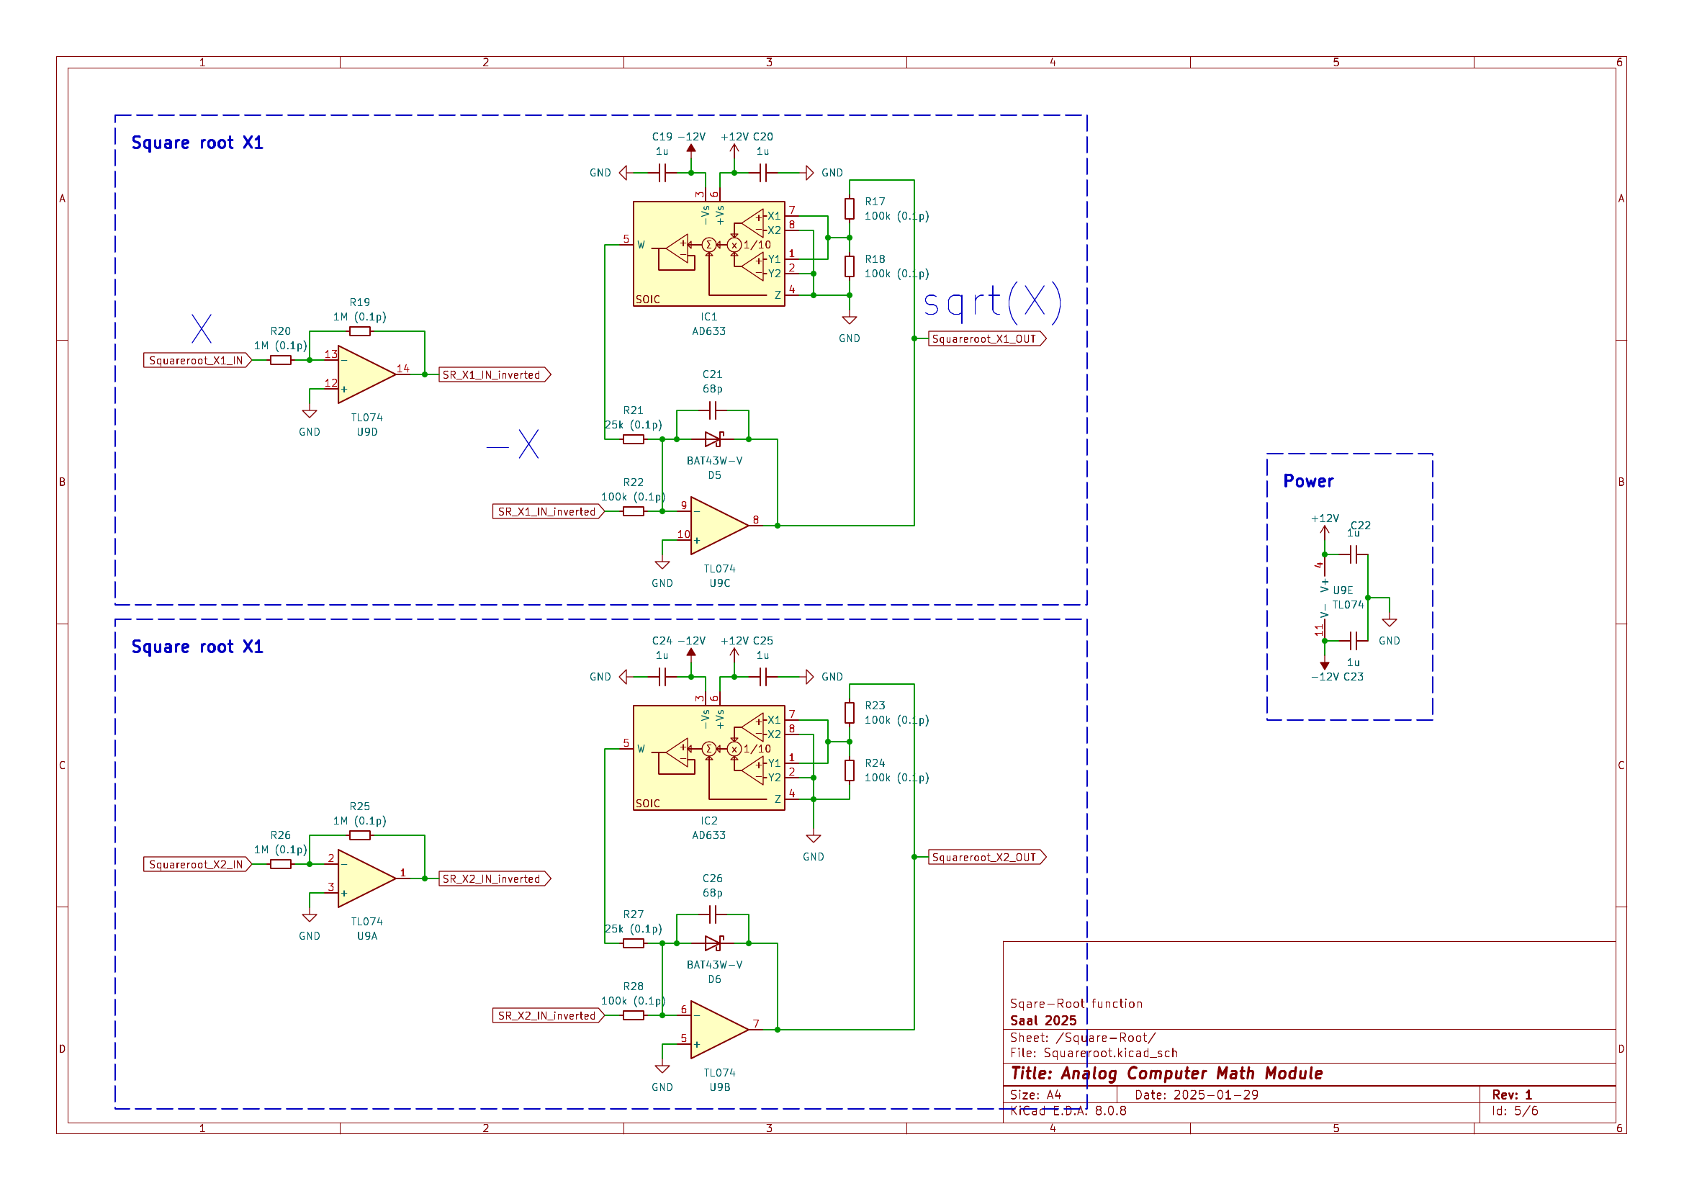Click decoupling capacitor C24 symbol
The height and width of the screenshot is (1191, 1684).
point(662,677)
